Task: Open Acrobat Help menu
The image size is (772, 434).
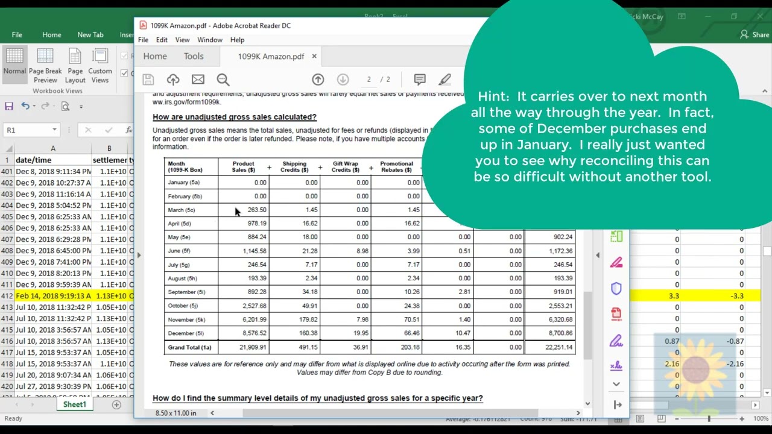Action: pyautogui.click(x=237, y=40)
